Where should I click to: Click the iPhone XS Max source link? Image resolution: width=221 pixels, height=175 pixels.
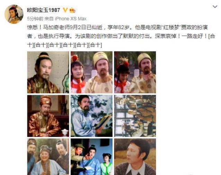71,19
